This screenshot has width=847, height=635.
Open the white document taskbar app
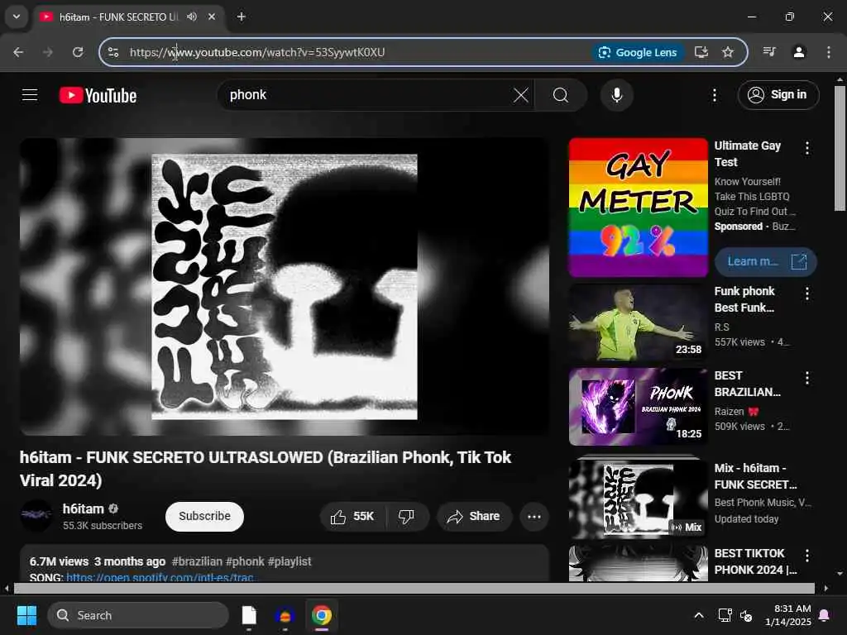249,615
